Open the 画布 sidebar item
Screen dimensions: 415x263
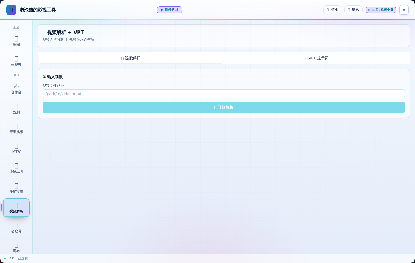(16, 247)
